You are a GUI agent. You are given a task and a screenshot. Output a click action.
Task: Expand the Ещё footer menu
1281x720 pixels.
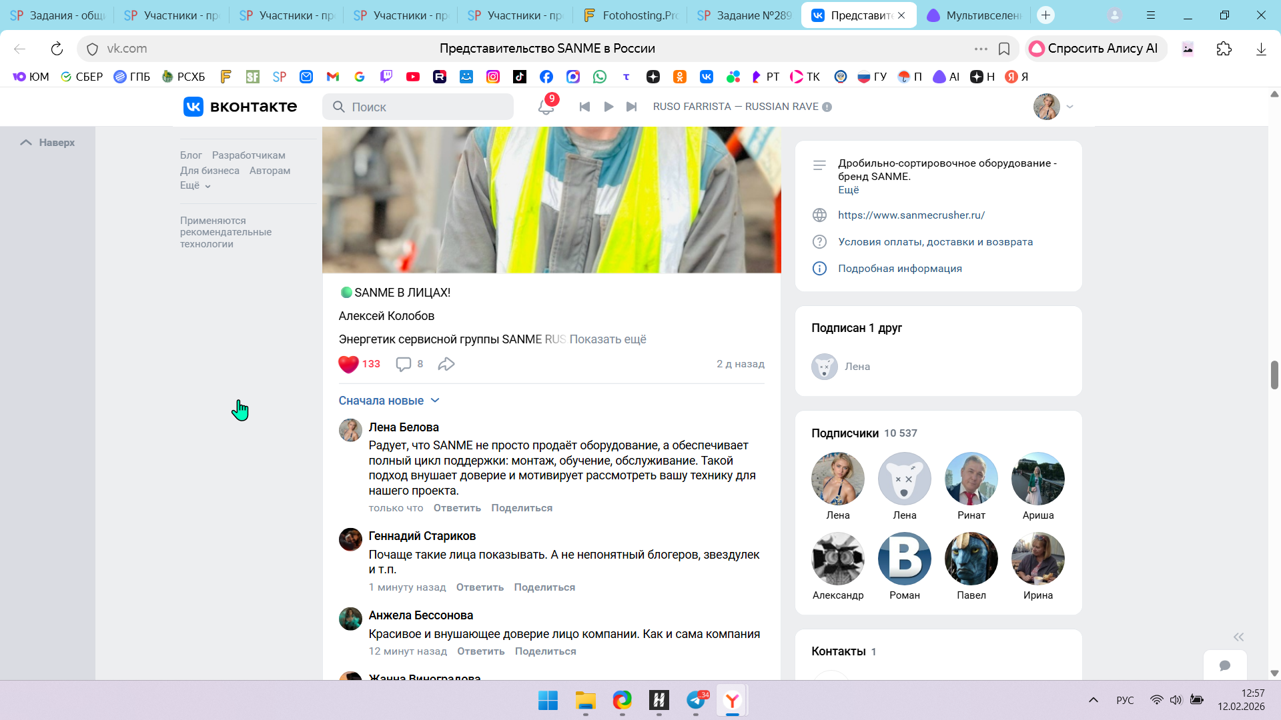tap(195, 186)
